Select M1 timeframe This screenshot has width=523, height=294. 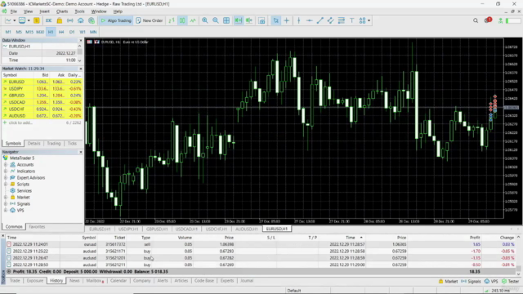coord(8,32)
